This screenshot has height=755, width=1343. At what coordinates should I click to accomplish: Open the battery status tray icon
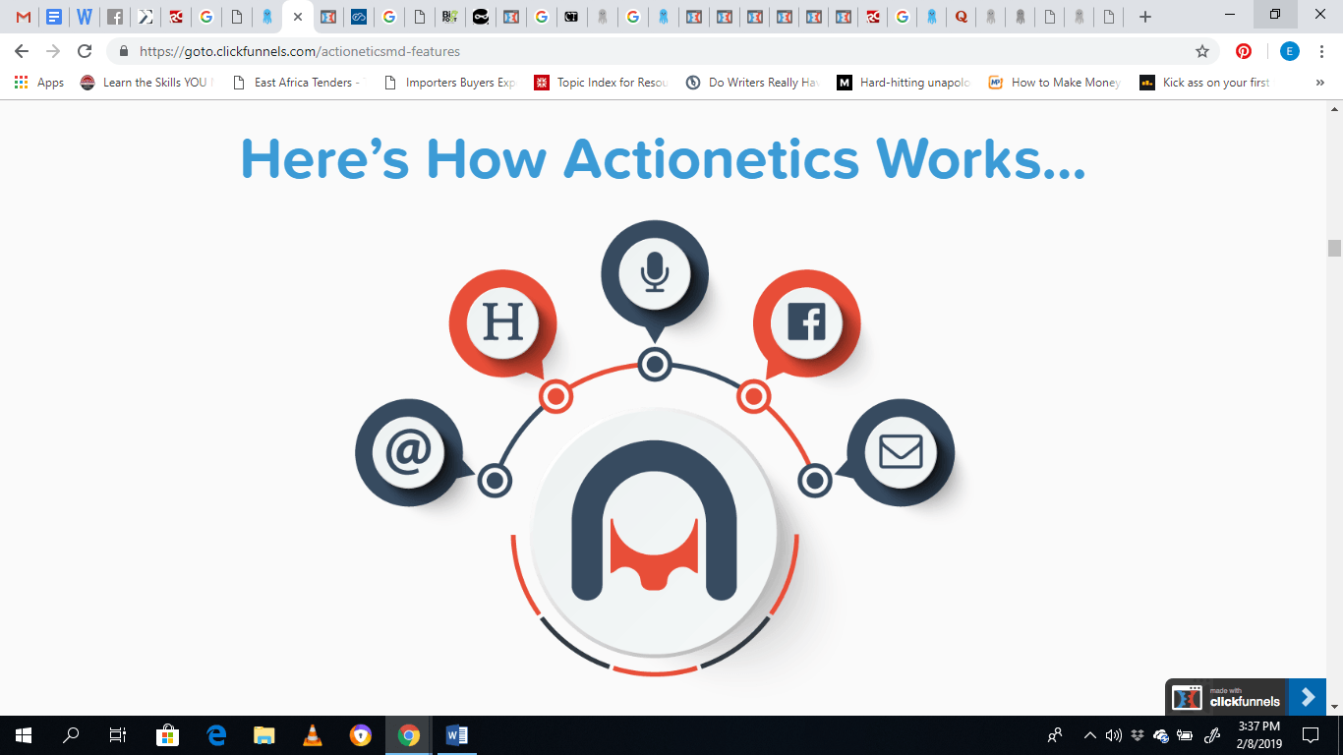pyautogui.click(x=1186, y=735)
